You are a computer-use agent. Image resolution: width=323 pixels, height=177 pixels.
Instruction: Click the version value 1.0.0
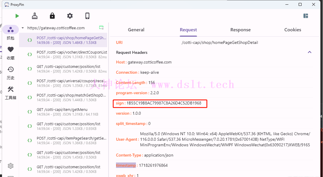coord(137,113)
